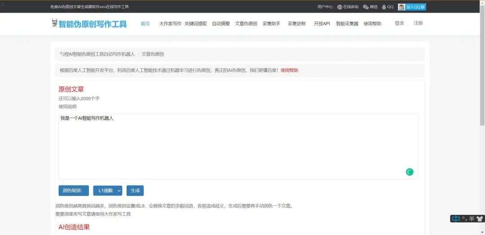Click 智能伪原创写作工具 site title

93,24
